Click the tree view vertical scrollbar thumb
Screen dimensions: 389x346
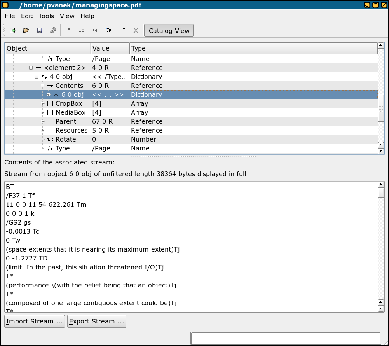[x=380, y=108]
